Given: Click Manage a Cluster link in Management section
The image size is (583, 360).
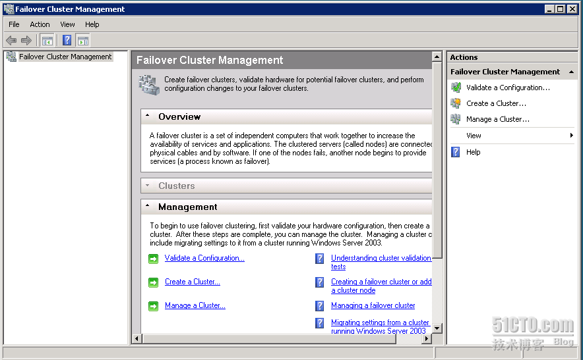Looking at the screenshot, I should point(195,305).
